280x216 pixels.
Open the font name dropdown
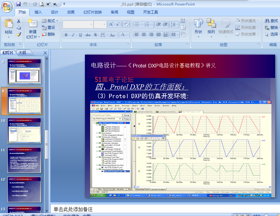[91, 24]
